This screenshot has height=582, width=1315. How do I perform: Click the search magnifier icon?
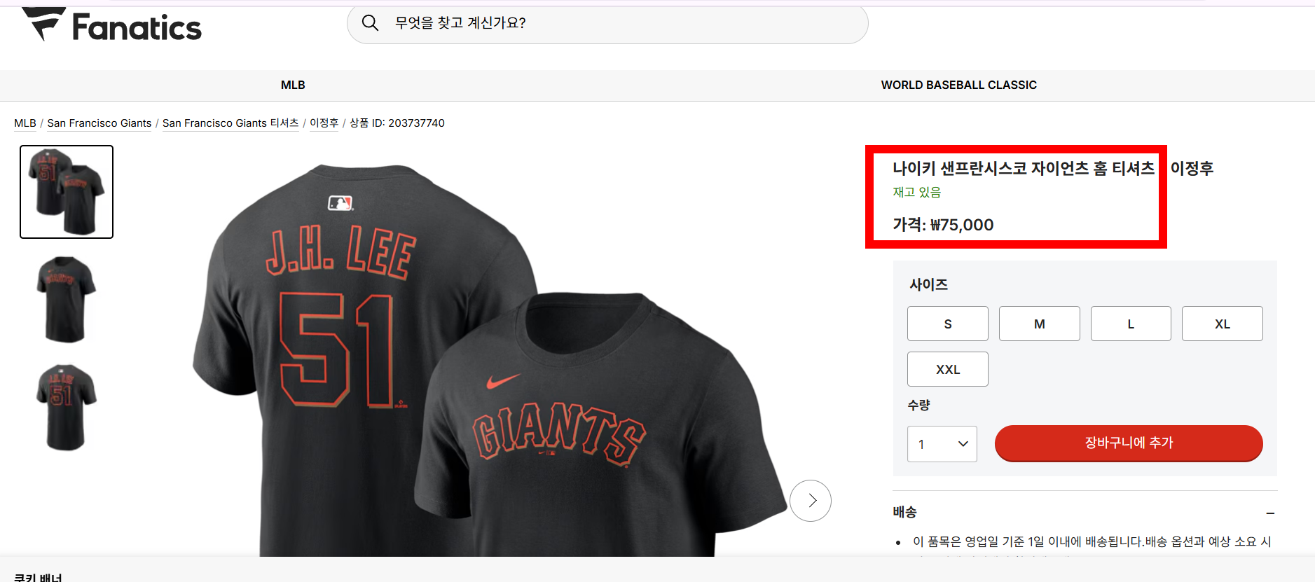click(370, 23)
